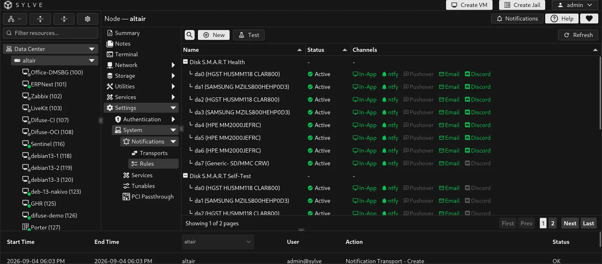
Task: Open the tree view mode dropdown
Action: click(x=15, y=19)
